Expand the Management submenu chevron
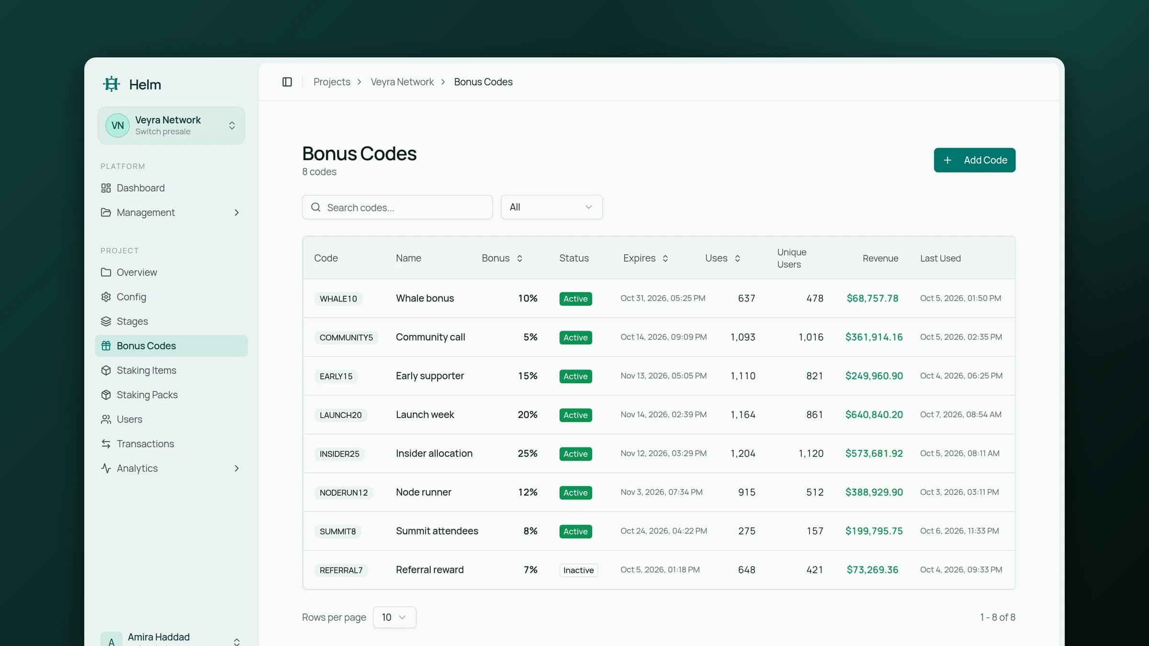 pyautogui.click(x=237, y=212)
